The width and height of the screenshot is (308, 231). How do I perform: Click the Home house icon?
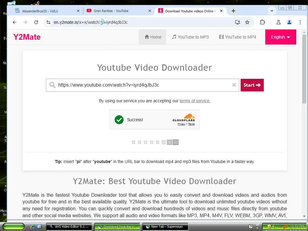(x=147, y=37)
